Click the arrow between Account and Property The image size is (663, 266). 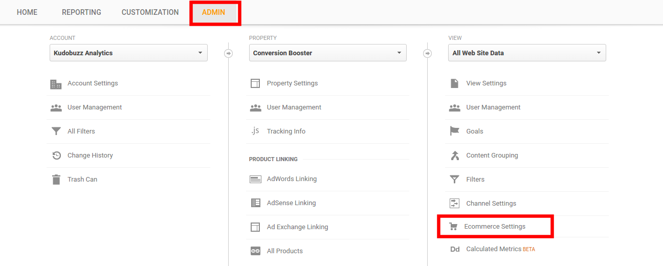click(x=228, y=53)
